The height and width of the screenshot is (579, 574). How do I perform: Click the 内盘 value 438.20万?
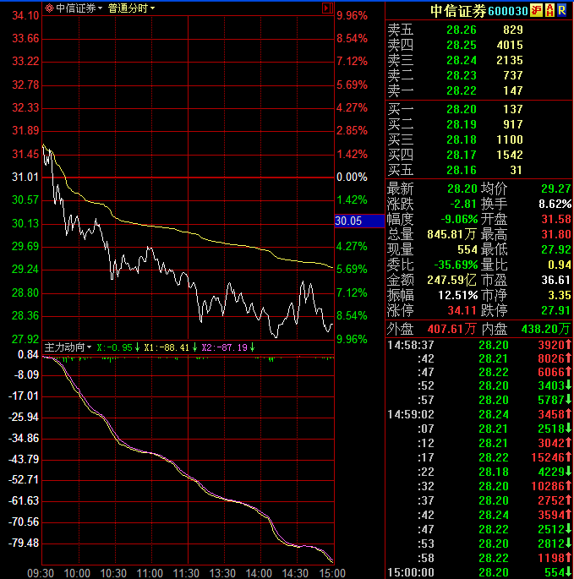click(546, 329)
